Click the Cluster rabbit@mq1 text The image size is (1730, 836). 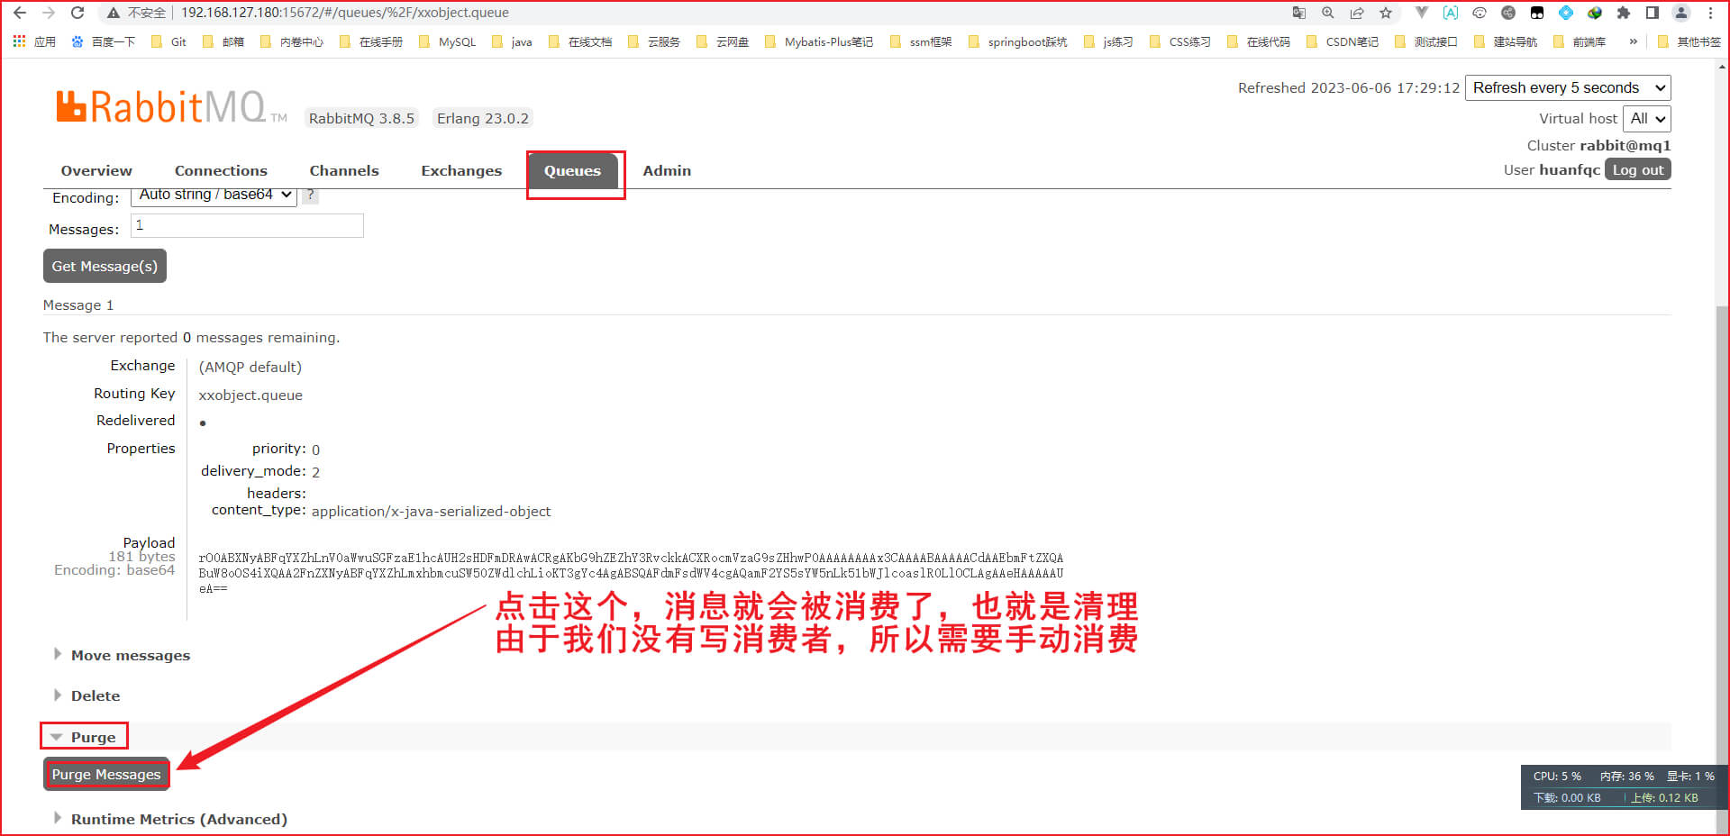1598,145
